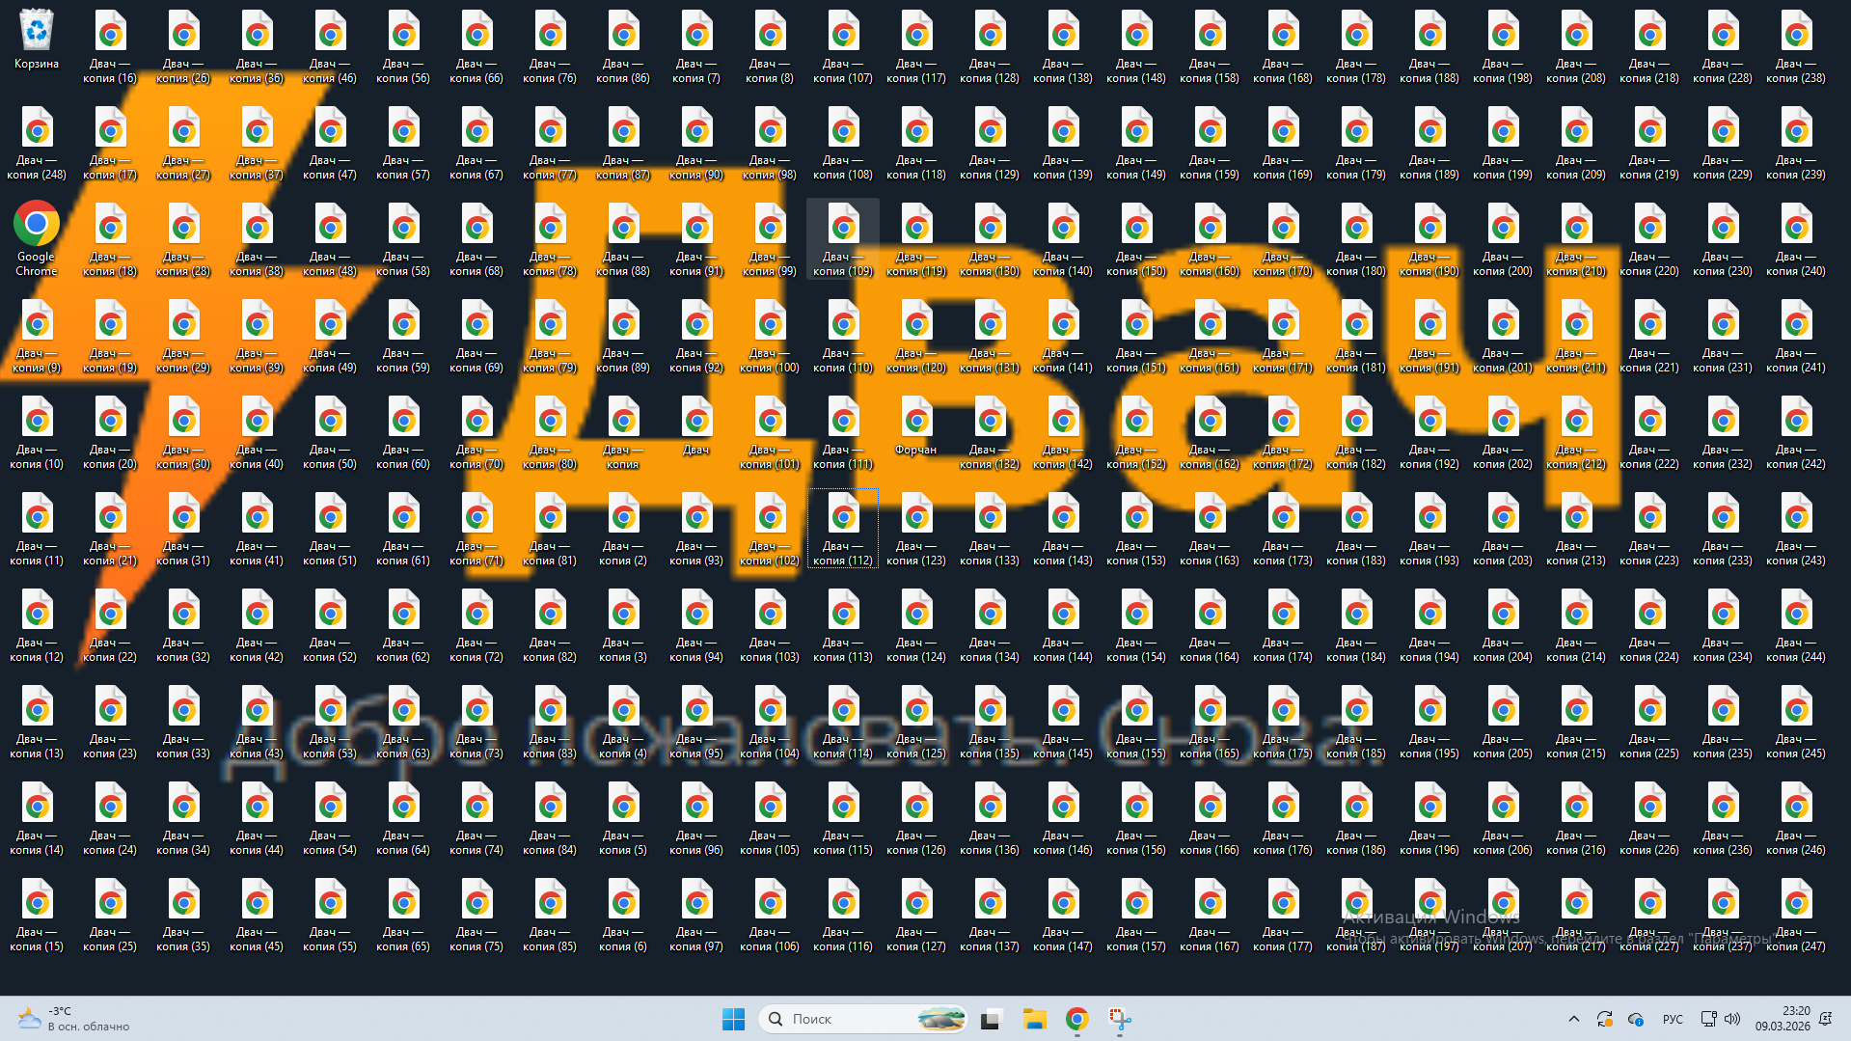Select shortcut Двач — копия (128)

coord(990,46)
